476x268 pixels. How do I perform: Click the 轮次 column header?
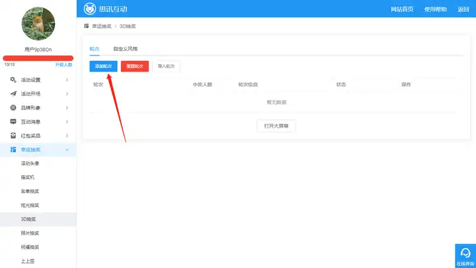(x=98, y=85)
